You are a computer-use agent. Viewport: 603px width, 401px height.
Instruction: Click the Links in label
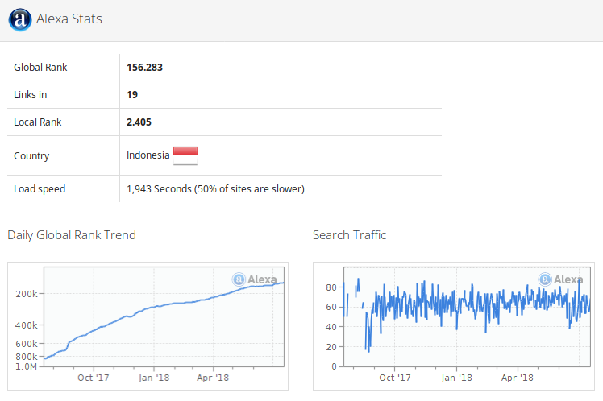pos(31,94)
